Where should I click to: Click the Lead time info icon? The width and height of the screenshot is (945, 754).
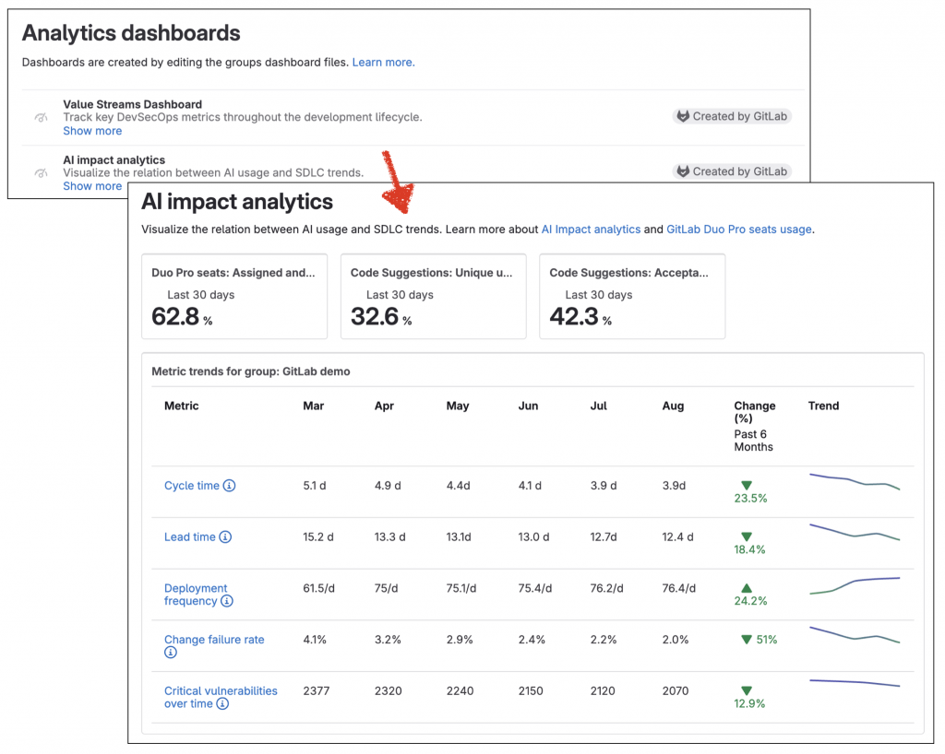pos(225,536)
